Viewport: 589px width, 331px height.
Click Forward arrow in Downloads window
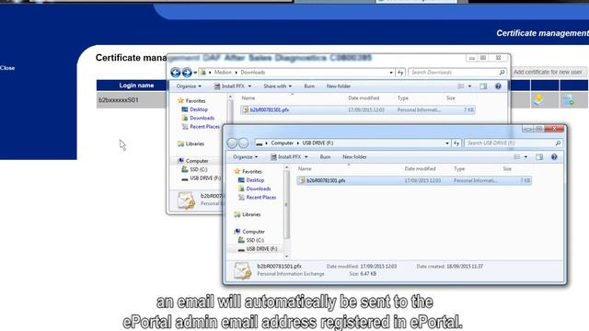tap(187, 72)
